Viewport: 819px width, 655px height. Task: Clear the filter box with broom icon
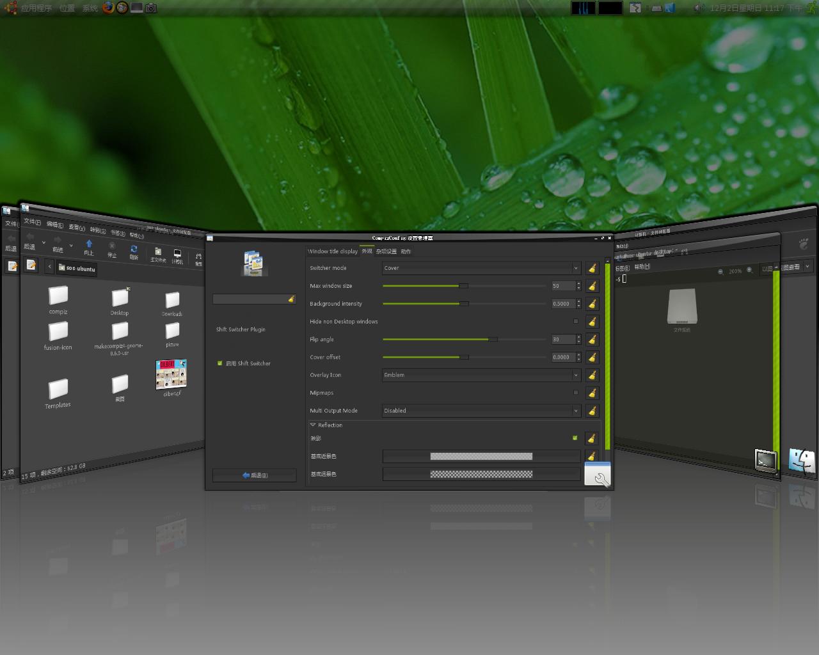[291, 299]
